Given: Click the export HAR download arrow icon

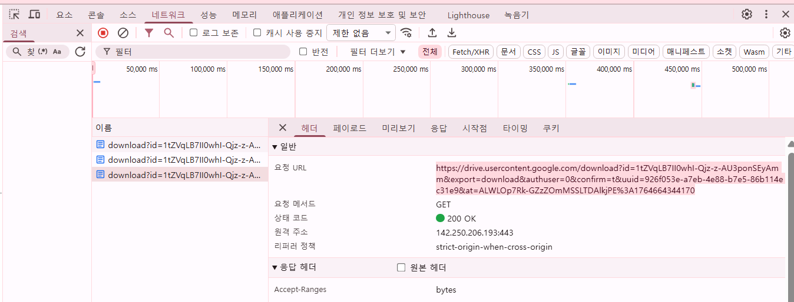Looking at the screenshot, I should (x=452, y=33).
